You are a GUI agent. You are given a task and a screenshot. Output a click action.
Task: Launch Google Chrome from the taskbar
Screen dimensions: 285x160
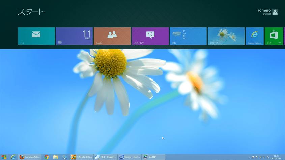47,157
